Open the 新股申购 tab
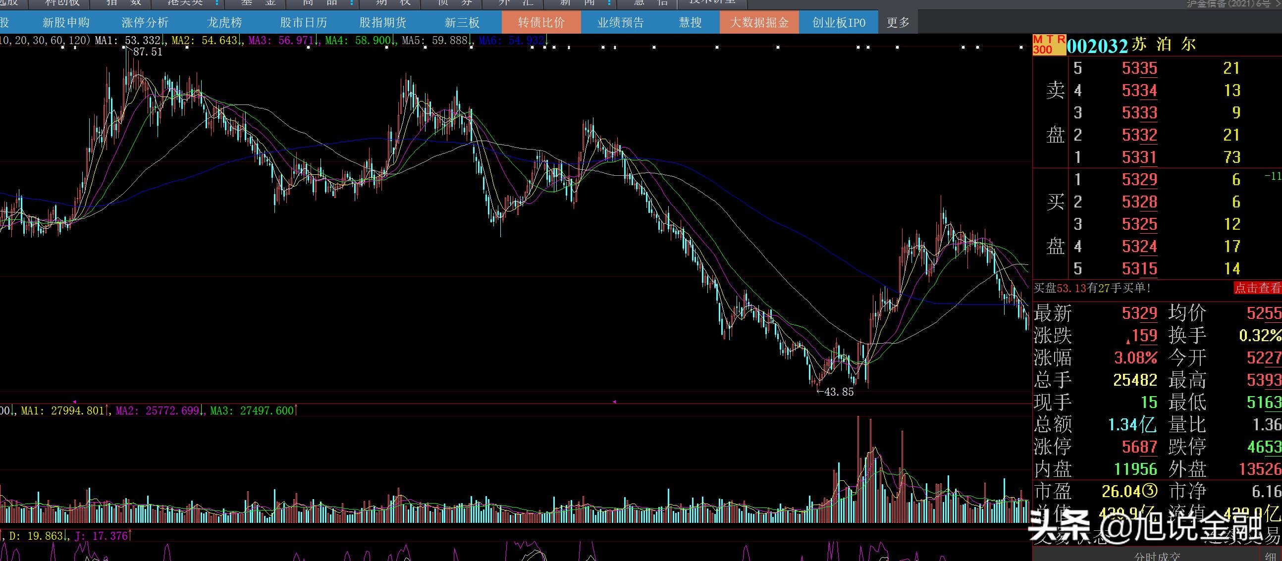Image resolution: width=1282 pixels, height=561 pixels. tap(66, 22)
